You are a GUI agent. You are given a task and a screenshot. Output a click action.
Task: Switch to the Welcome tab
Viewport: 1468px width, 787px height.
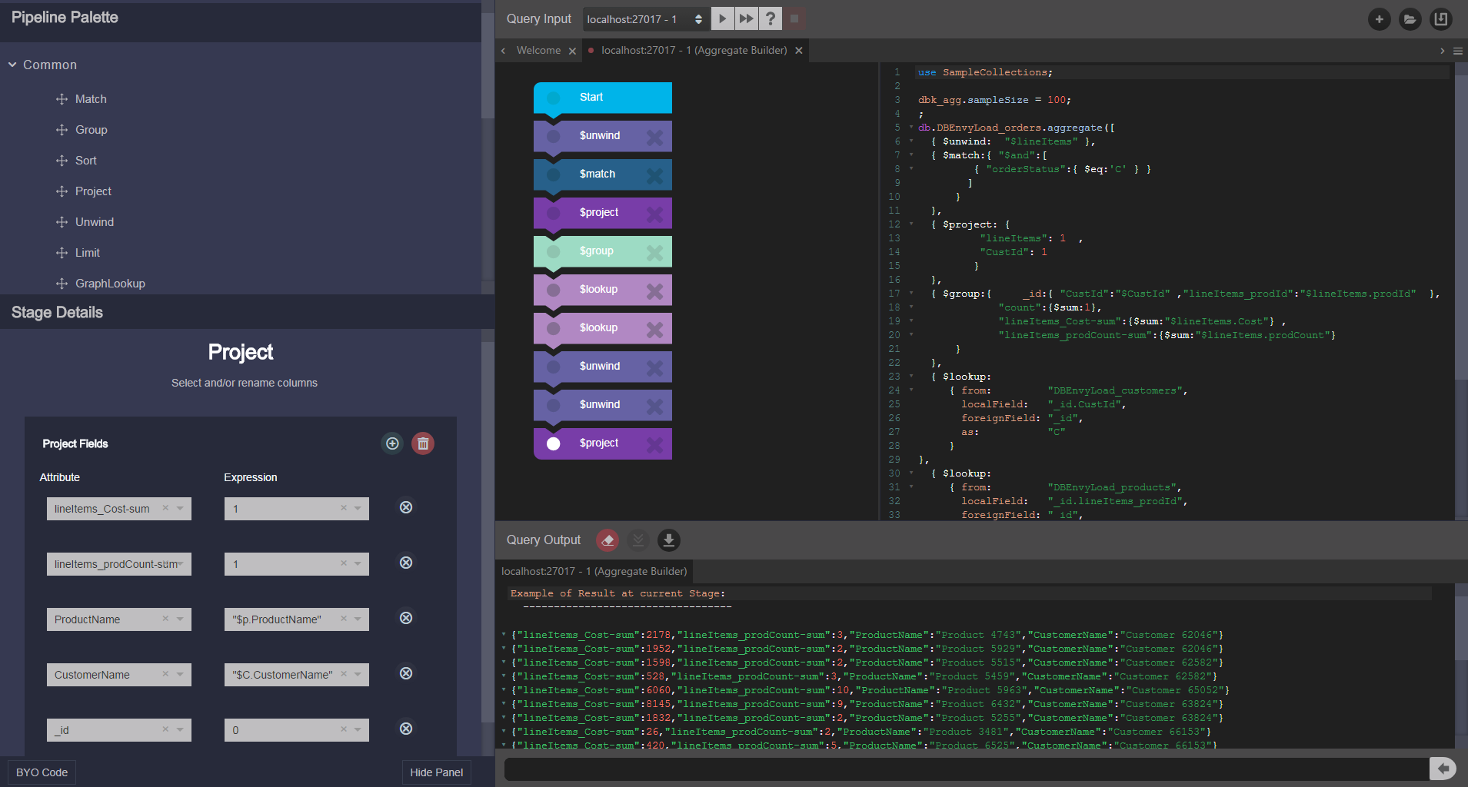tap(538, 51)
